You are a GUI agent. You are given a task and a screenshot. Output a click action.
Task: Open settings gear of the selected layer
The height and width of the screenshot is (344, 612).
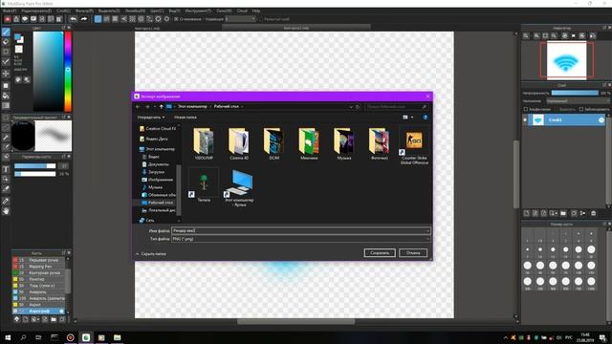coord(601,120)
